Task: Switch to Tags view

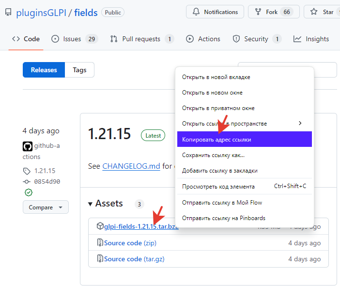Action: [x=79, y=70]
